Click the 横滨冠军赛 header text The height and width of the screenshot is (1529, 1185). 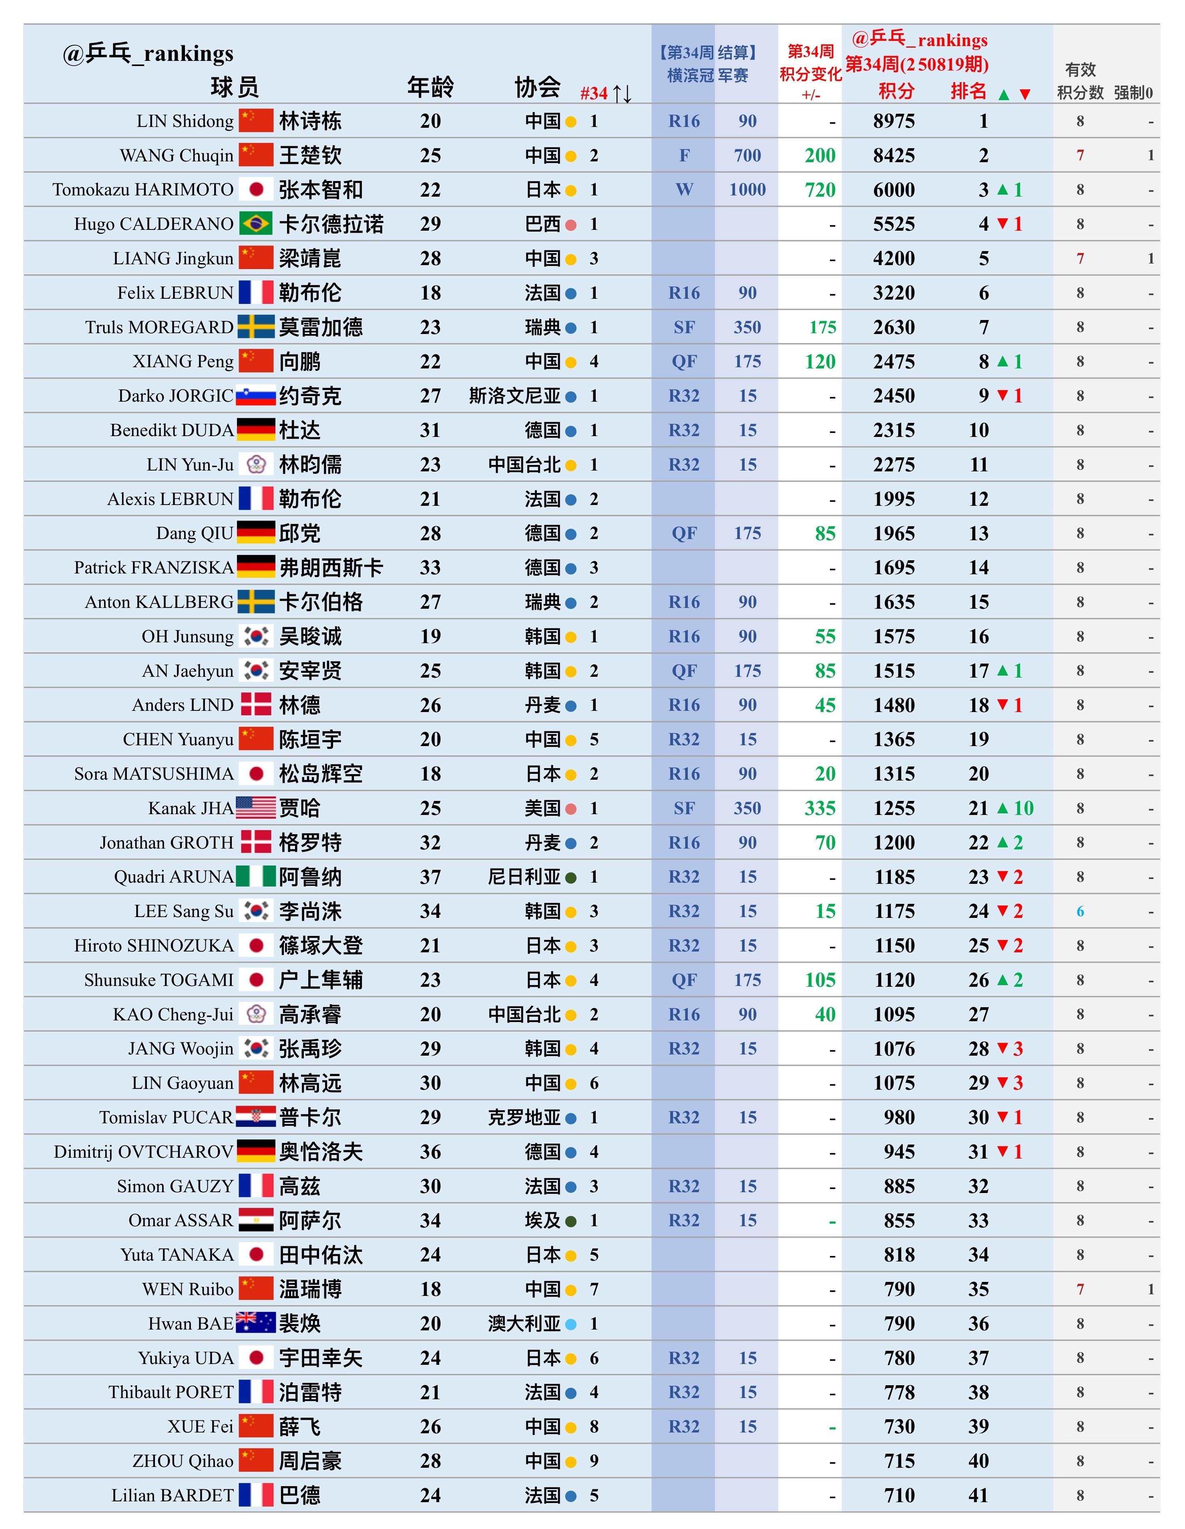click(708, 75)
